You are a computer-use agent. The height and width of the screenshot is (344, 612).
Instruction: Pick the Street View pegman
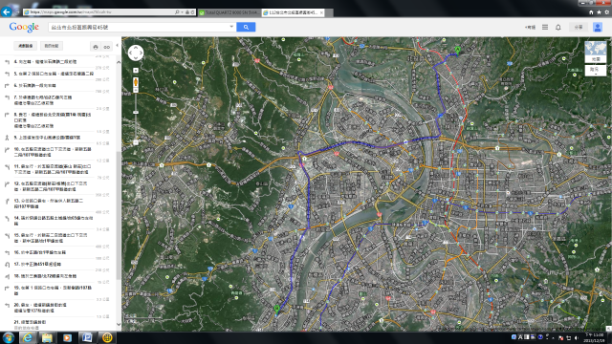136,82
